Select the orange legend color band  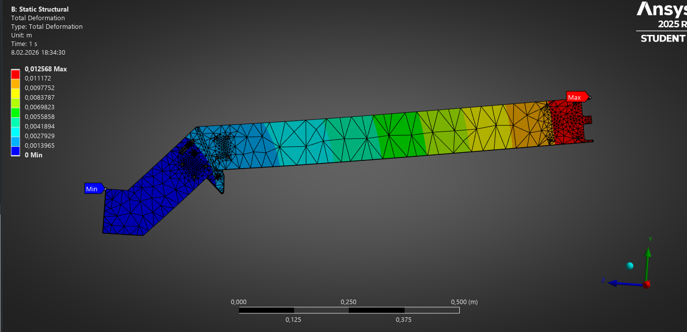click(x=16, y=84)
